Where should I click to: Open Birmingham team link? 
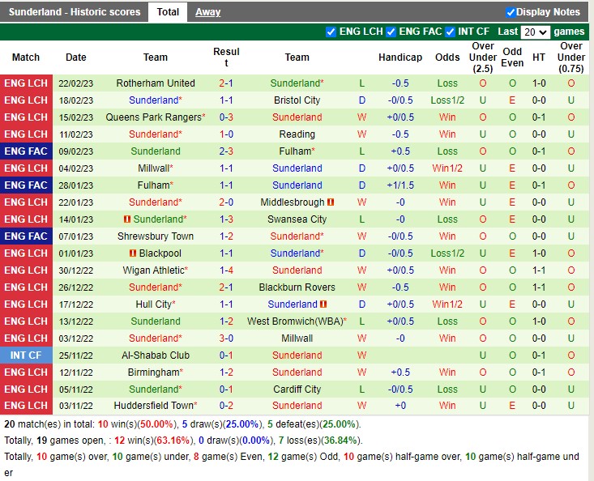tap(153, 372)
